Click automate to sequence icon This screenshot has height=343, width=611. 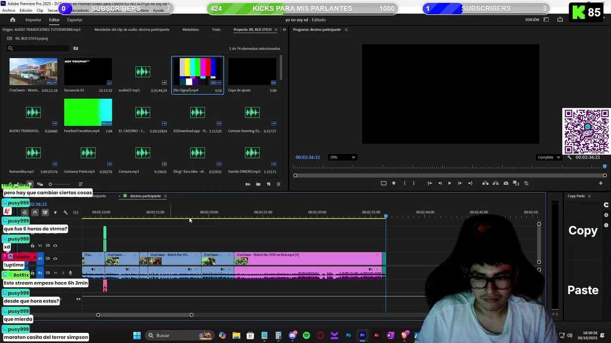tap(248, 184)
